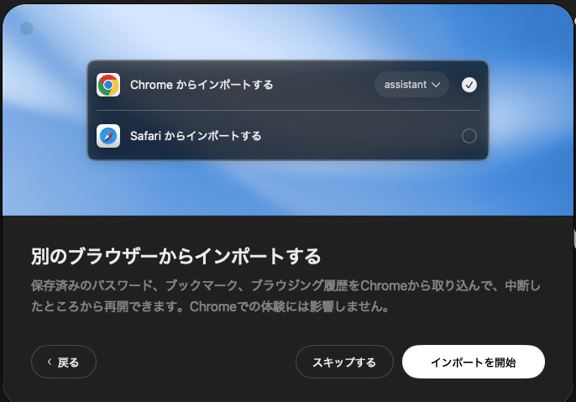
Task: Click the "assistant" text in the profile selector
Action: tap(406, 85)
